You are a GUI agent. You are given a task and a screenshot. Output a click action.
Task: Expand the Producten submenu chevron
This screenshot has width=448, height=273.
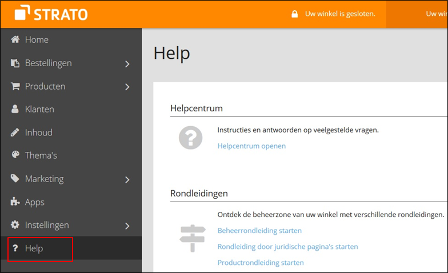[x=127, y=87]
